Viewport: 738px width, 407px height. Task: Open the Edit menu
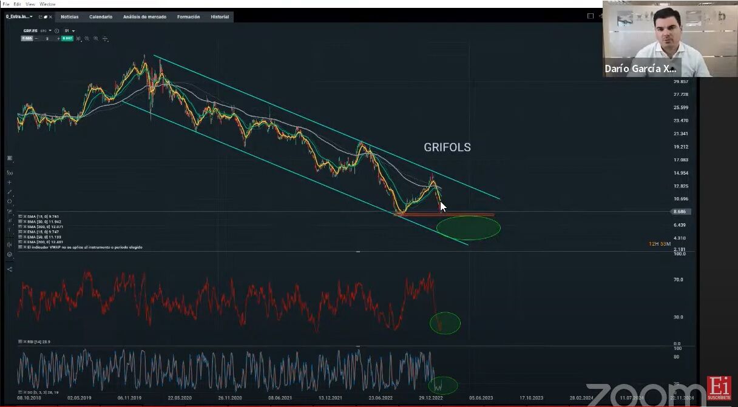(x=17, y=4)
